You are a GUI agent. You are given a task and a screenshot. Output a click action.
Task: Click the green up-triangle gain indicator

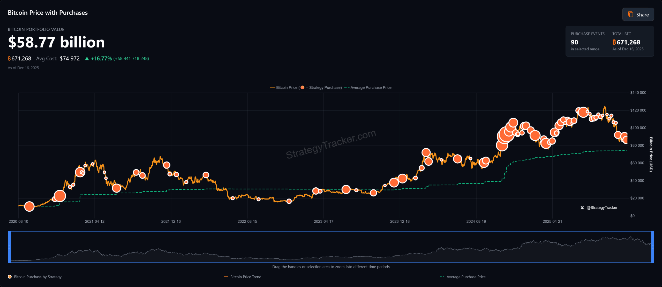tap(87, 59)
